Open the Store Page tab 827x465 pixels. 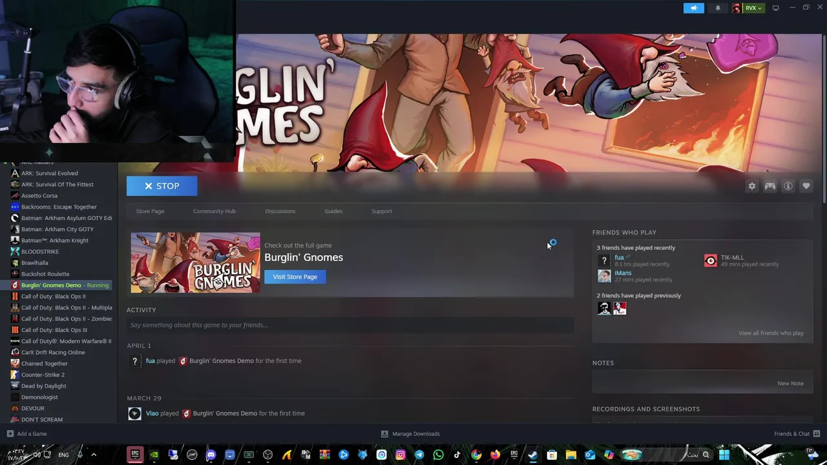[150, 211]
